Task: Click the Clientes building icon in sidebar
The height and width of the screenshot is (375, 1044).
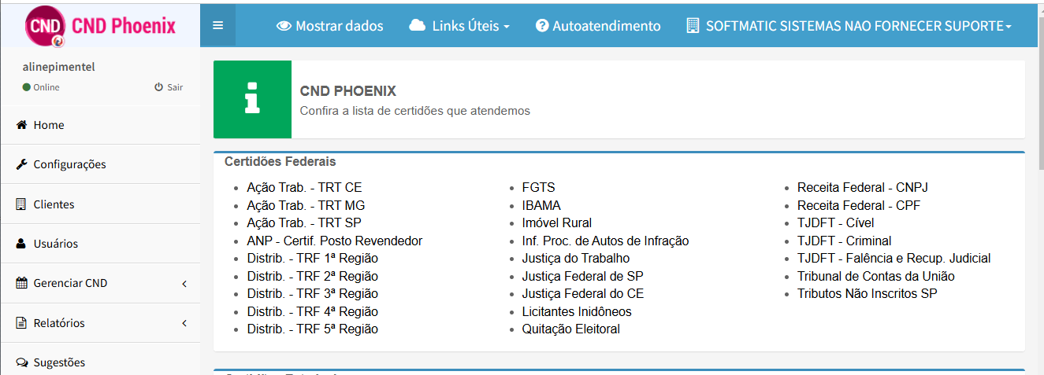Action: coord(21,204)
